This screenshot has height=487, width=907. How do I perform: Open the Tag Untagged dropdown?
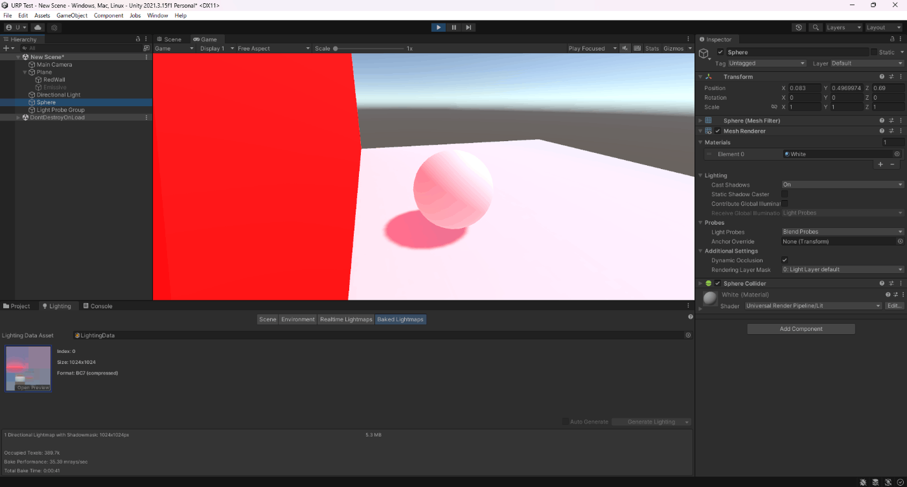(x=767, y=63)
